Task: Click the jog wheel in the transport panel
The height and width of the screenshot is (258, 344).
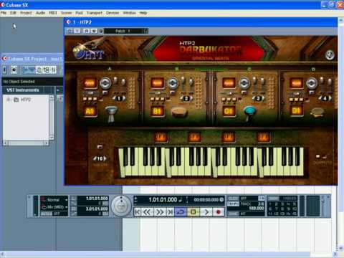Action: (x=122, y=206)
